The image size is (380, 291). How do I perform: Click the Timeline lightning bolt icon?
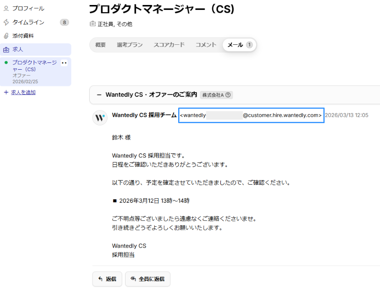[x=6, y=22]
